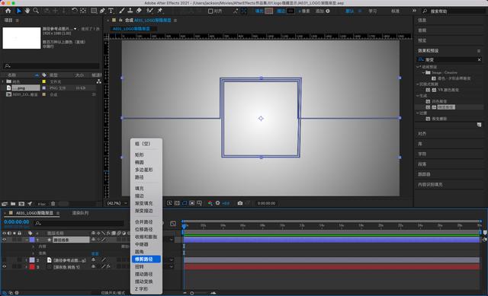
Task: Expand the folder in the Project panel list
Action: click(x=3, y=81)
